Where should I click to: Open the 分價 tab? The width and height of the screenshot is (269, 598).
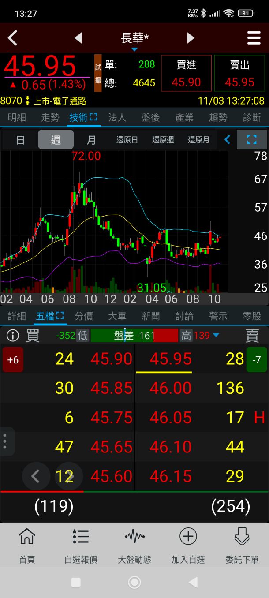(x=83, y=316)
